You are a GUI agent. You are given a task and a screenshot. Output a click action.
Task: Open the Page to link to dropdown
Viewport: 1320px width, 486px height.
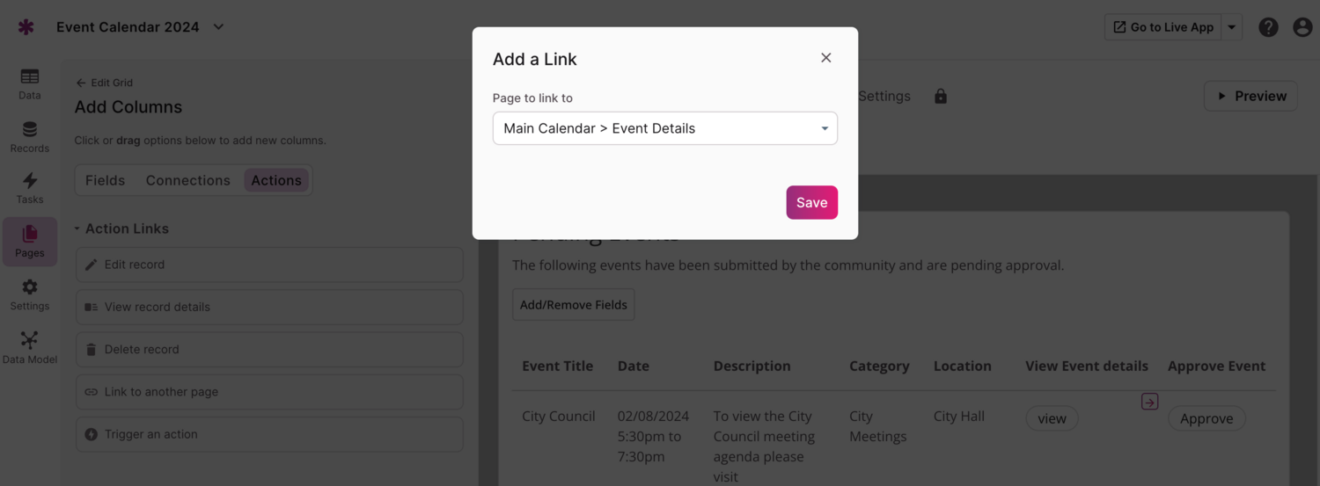pyautogui.click(x=664, y=128)
